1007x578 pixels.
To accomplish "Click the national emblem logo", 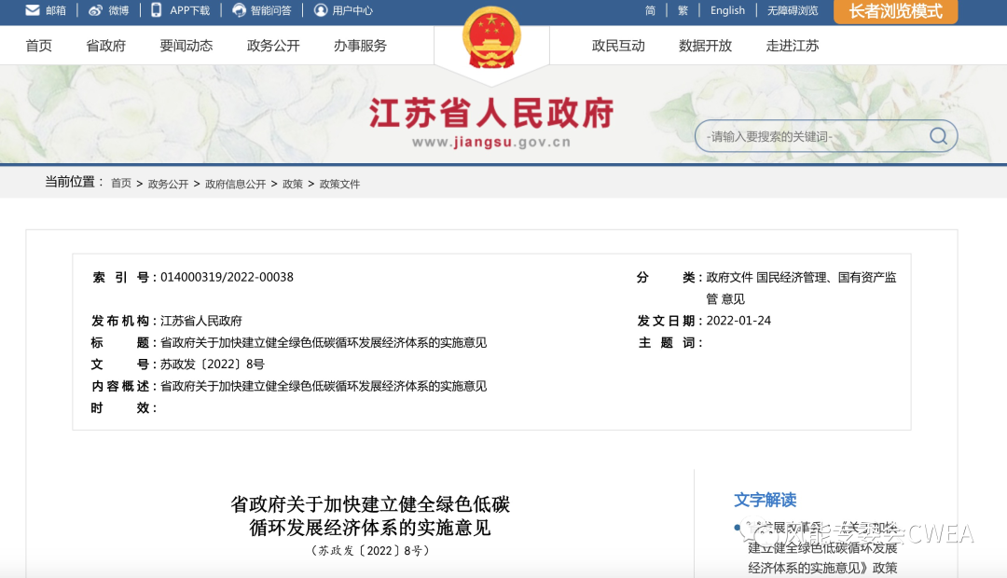I will tap(491, 37).
